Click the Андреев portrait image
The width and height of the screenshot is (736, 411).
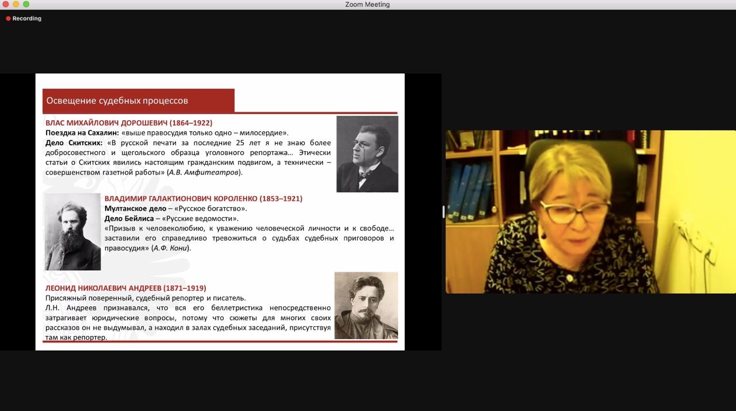pyautogui.click(x=366, y=305)
